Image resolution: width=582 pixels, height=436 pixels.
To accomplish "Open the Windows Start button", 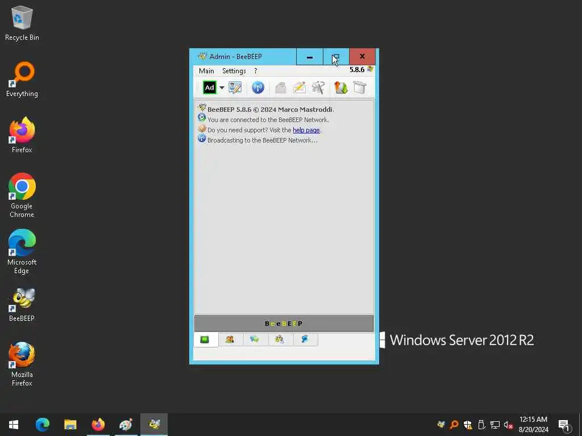I will click(14, 425).
